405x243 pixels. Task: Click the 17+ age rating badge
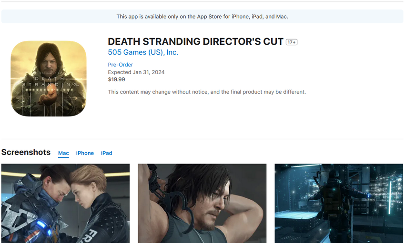pos(291,42)
